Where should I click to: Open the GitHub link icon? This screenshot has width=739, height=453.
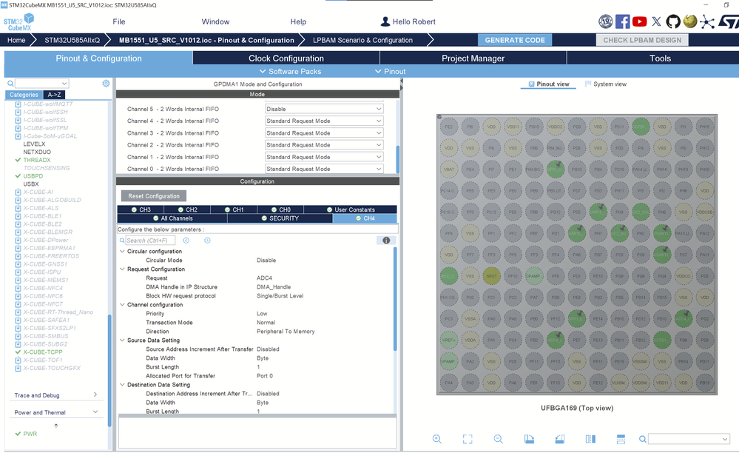(673, 21)
